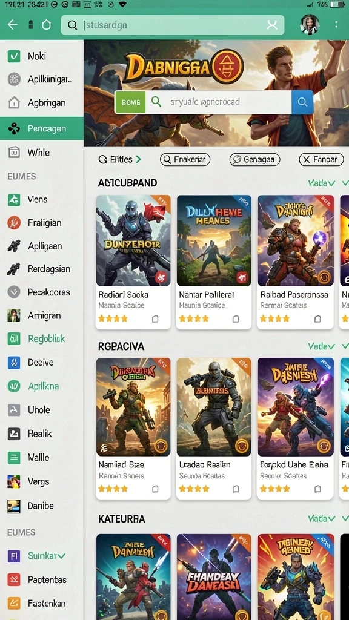Viewport: 349px width, 620px height.
Task: Bookmark the Radiarl Saeka card
Action: (x=156, y=318)
